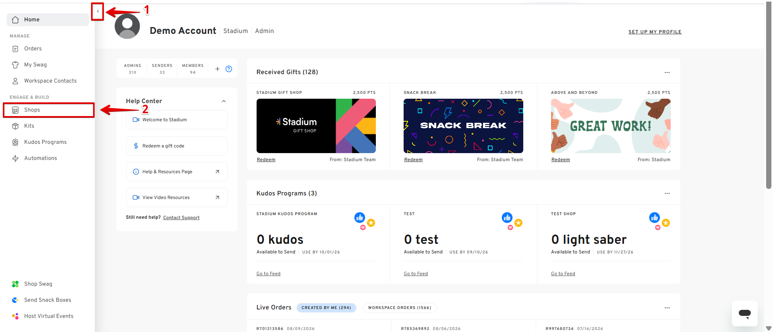Click the Contact Support link
The width and height of the screenshot is (773, 332).
(x=181, y=218)
